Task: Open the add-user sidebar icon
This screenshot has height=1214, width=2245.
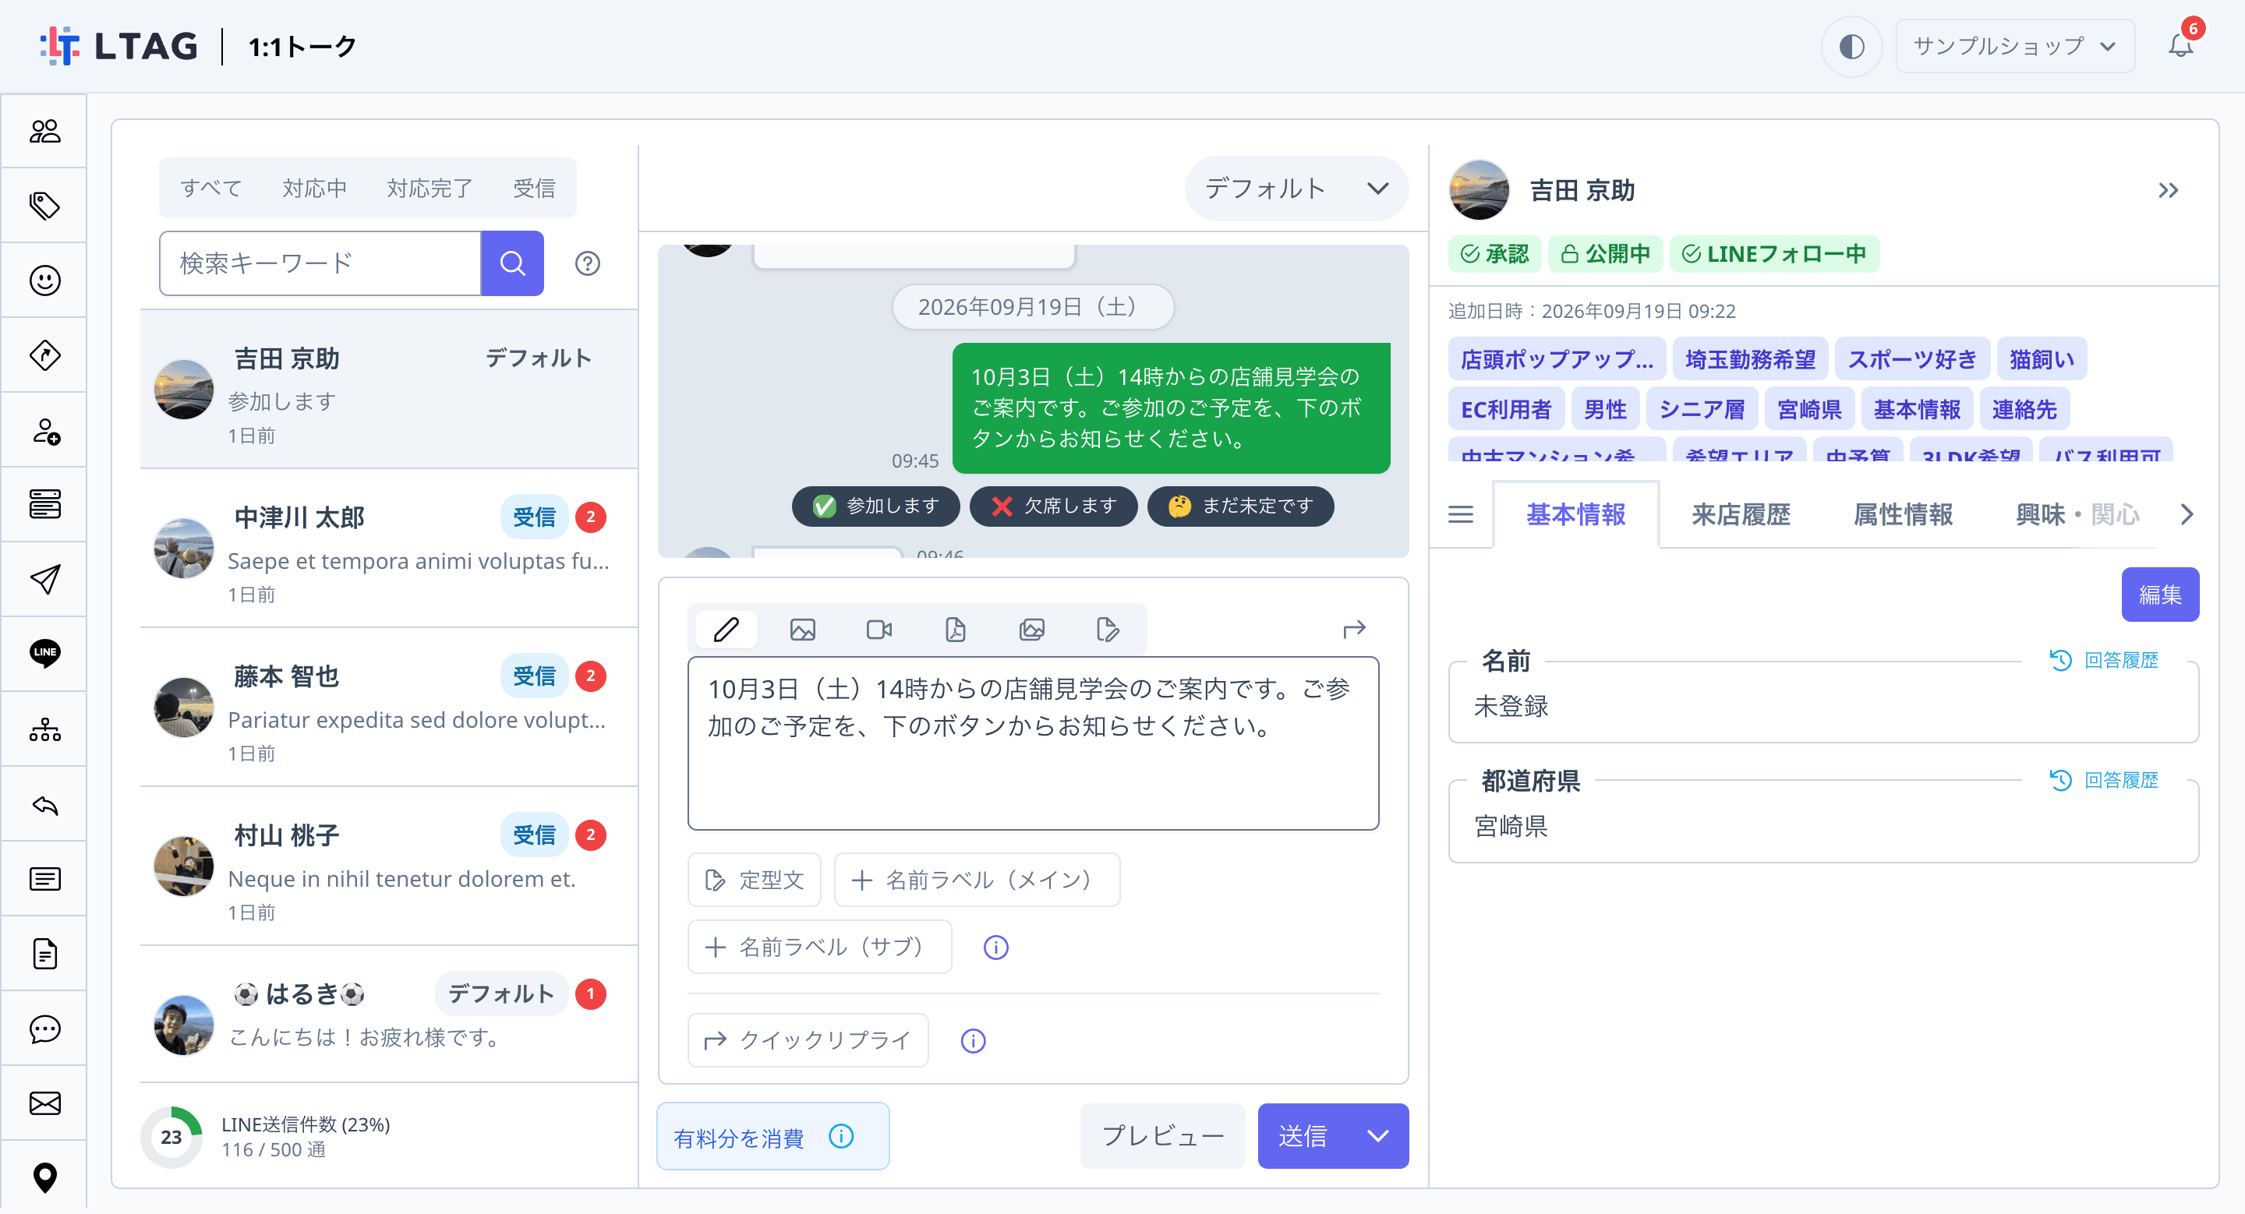Action: 44,430
